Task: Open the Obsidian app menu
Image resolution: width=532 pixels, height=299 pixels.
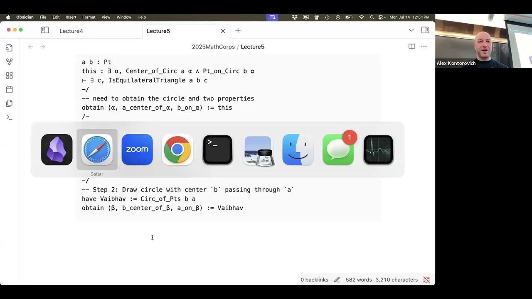Action: tap(25, 17)
